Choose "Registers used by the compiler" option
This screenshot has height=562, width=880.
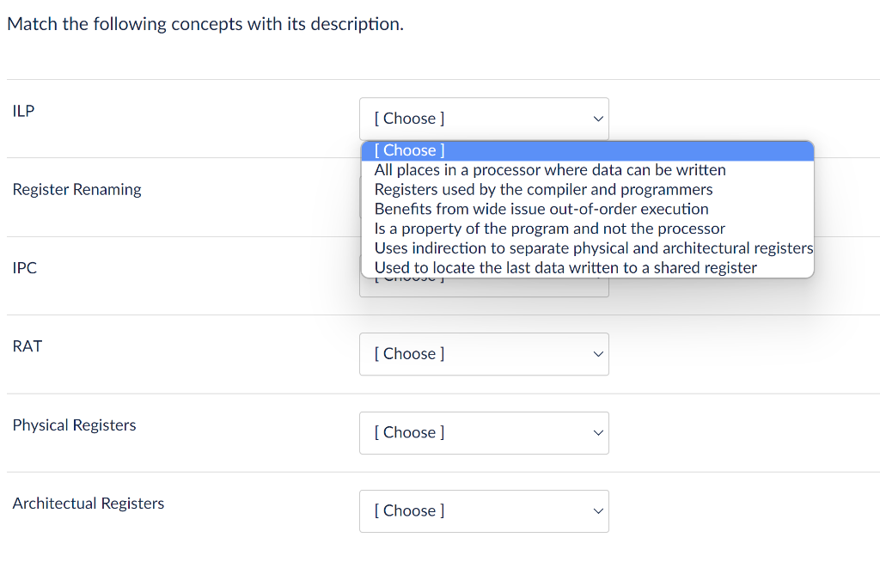click(543, 189)
